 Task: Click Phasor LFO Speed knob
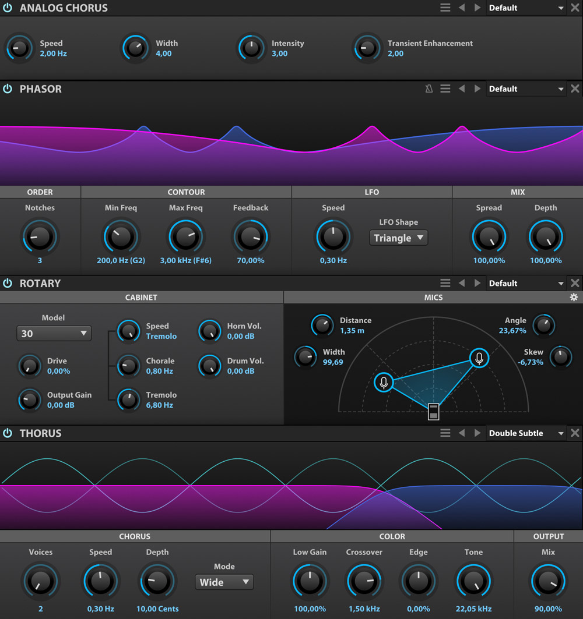click(333, 237)
